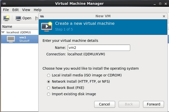Click the Open console monitor icon in toolbar

[18, 18]
